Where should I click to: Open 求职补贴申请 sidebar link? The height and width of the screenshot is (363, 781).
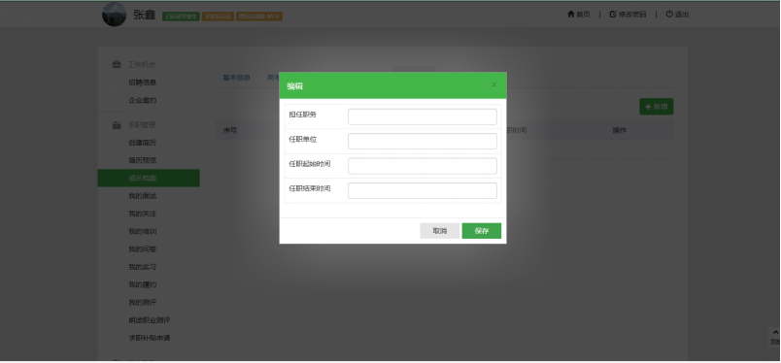click(x=150, y=338)
